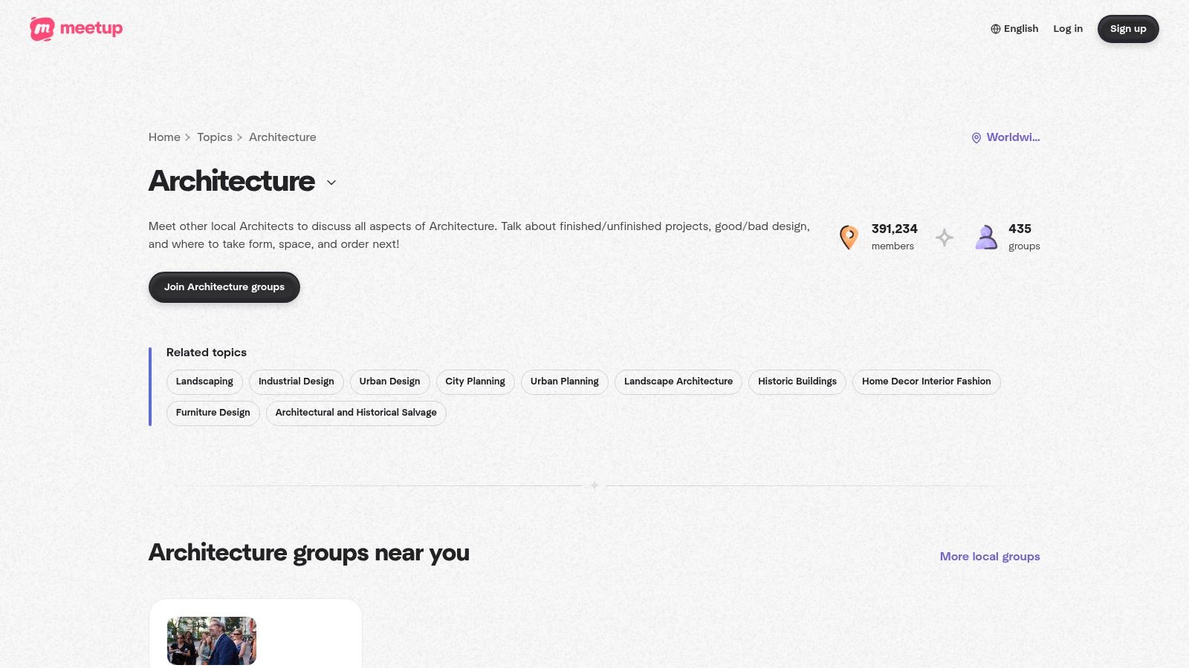The image size is (1189, 668).
Task: Click the purple groups person icon
Action: (x=986, y=238)
